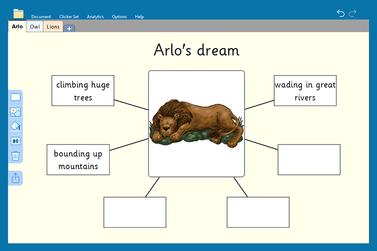Viewport: 377px width, 251px height.
Task: Select the add cell rectangle tool
Action: click(x=16, y=97)
